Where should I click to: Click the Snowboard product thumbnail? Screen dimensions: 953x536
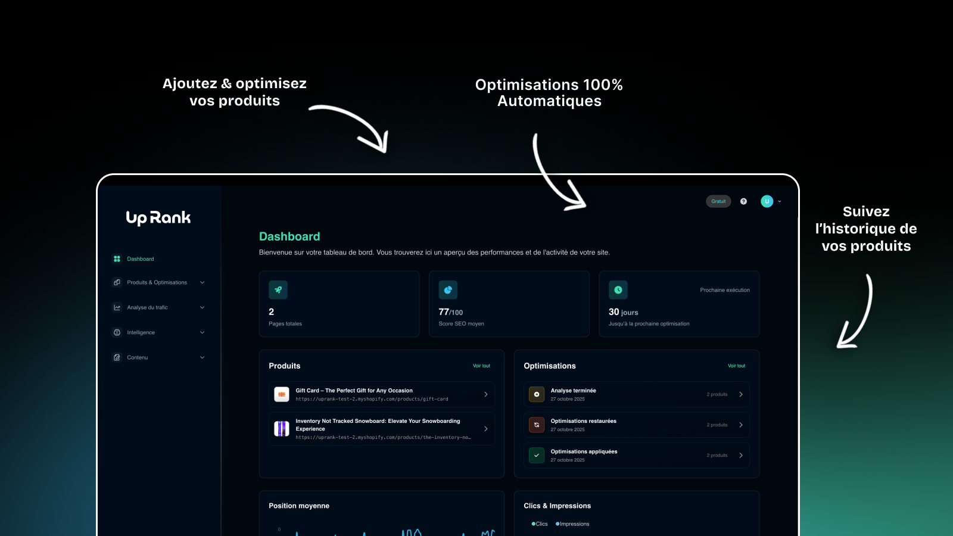click(282, 429)
